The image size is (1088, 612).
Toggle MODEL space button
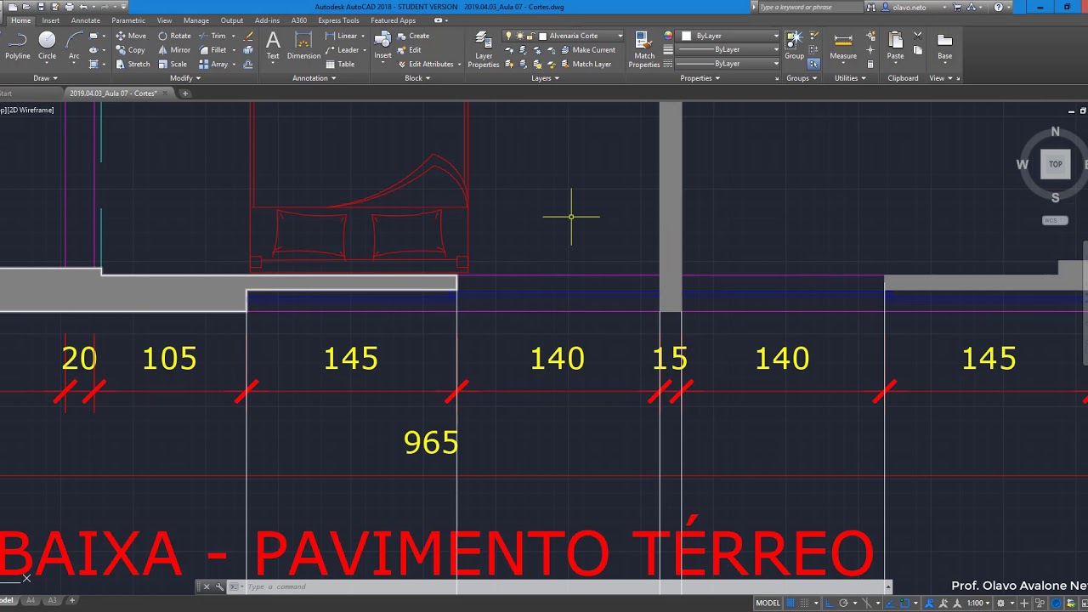point(768,603)
